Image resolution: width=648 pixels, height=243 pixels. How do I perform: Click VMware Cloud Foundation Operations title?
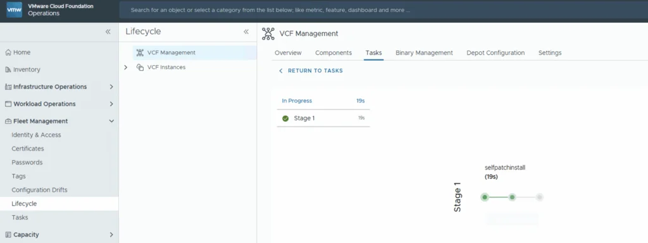click(x=61, y=10)
